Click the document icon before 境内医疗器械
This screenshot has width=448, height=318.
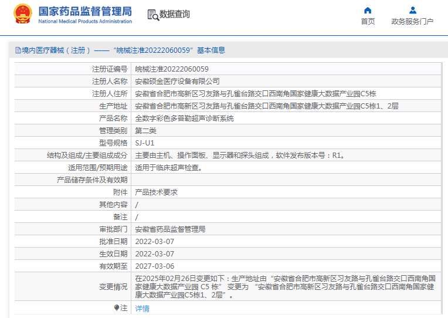[x=18, y=50]
